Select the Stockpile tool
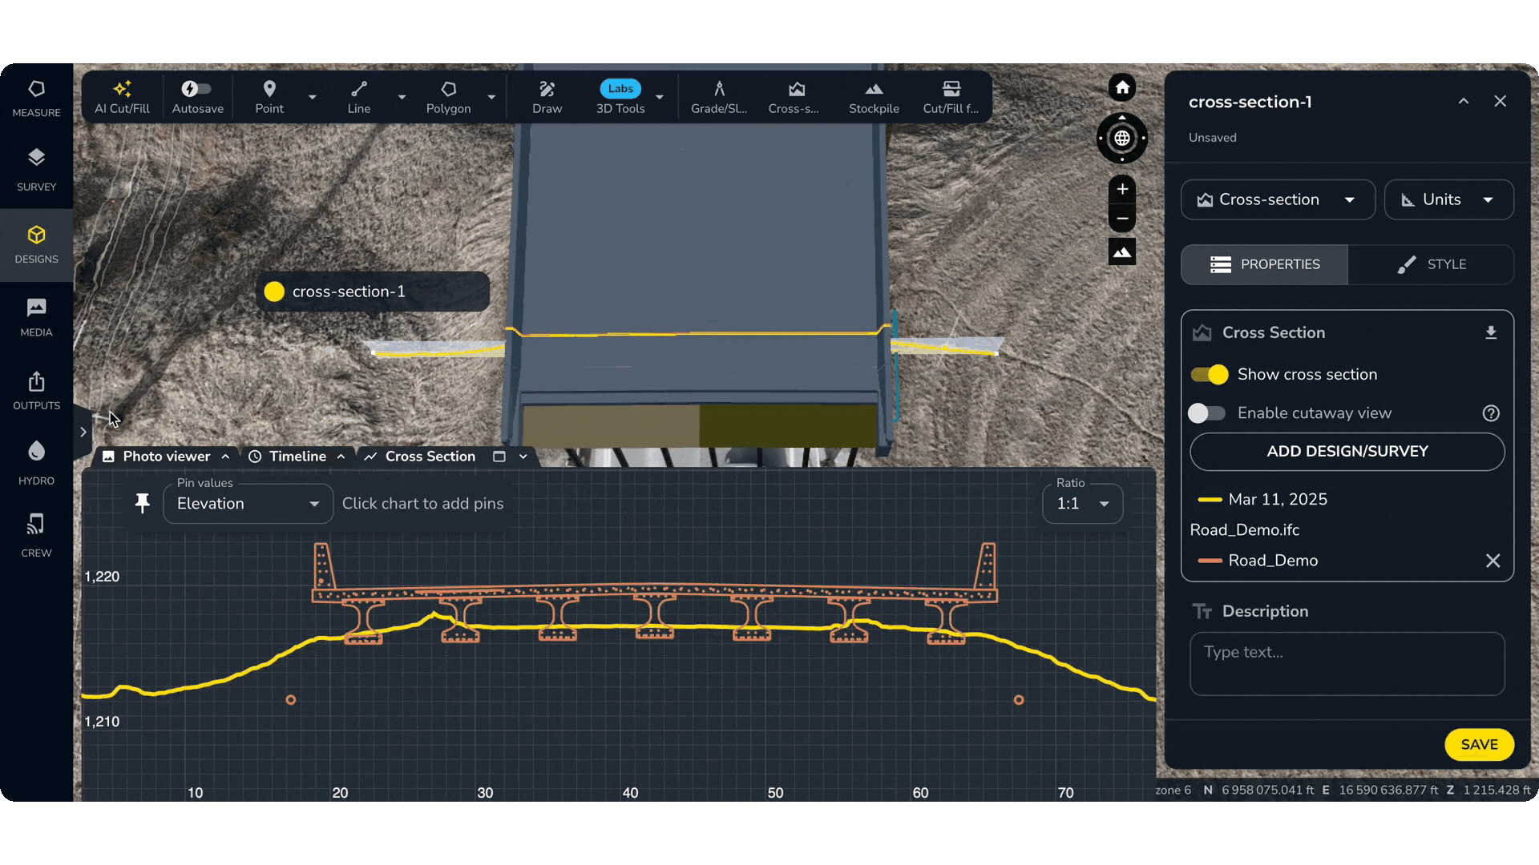Viewport: 1539px width, 865px height. [874, 97]
